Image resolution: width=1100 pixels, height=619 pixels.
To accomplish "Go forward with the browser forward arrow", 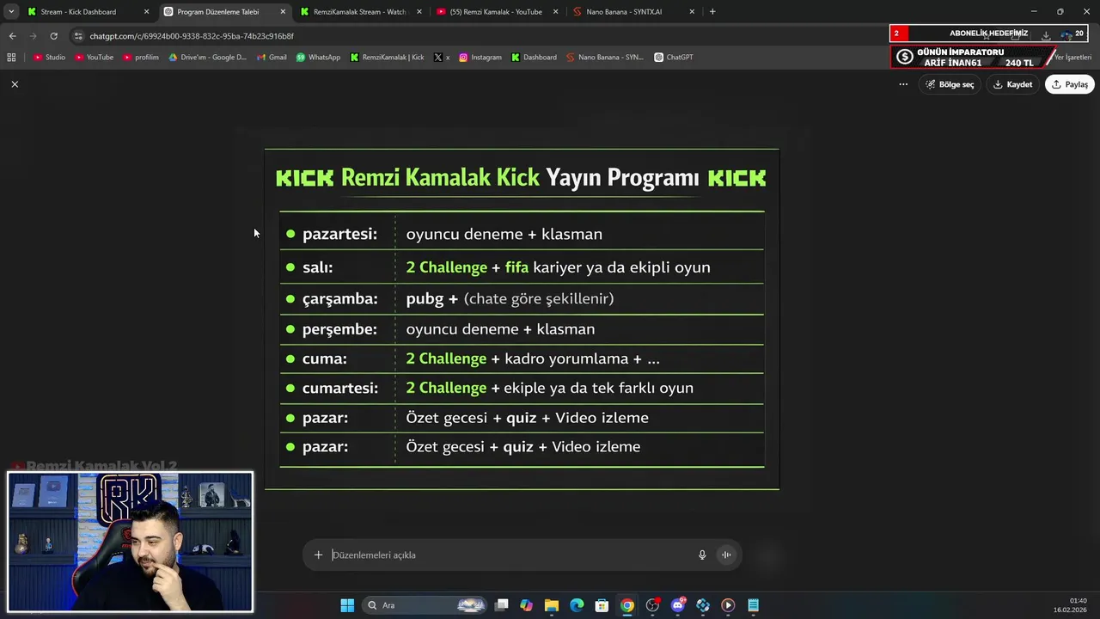I will (x=33, y=36).
